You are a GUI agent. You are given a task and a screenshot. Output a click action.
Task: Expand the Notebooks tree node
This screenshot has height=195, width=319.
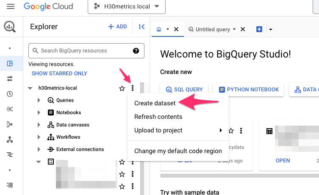39,113
